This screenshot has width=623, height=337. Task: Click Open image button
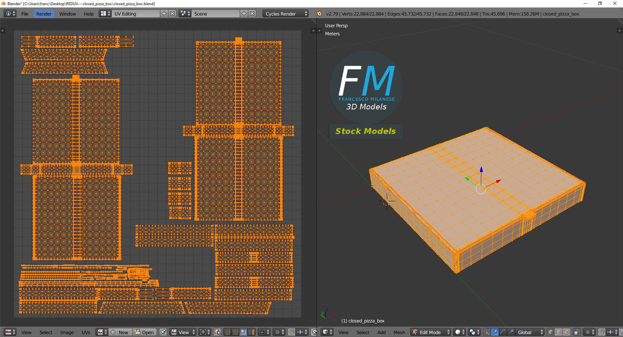coord(144,332)
